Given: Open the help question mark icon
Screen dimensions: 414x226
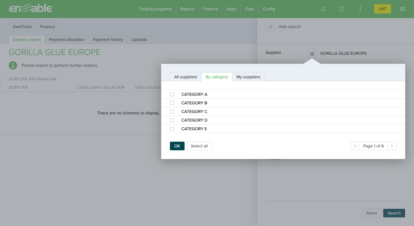Looking at the screenshot, I should click(342, 9).
